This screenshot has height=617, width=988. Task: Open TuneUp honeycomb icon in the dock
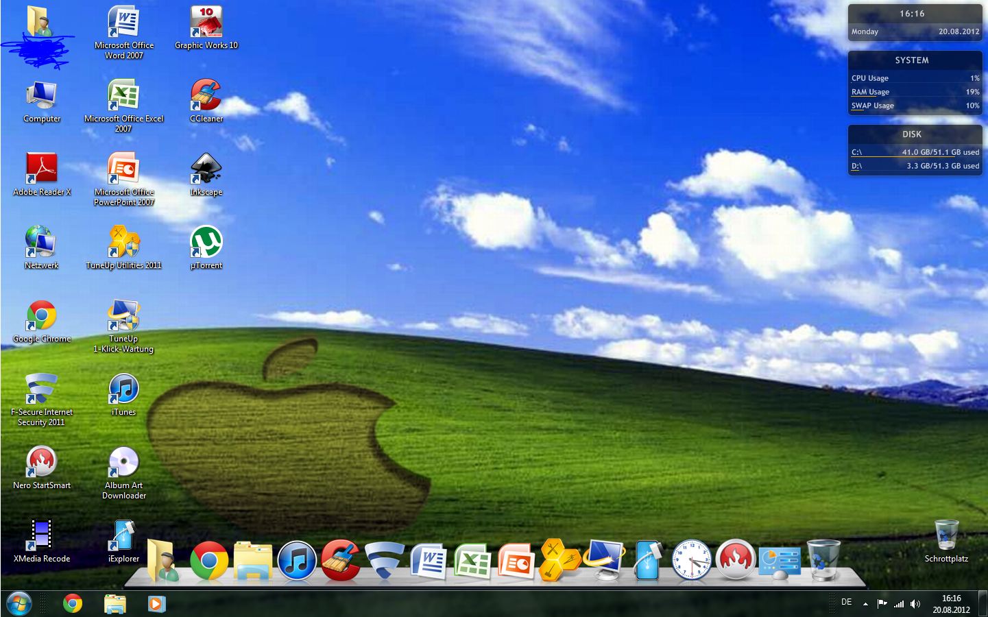tap(560, 560)
